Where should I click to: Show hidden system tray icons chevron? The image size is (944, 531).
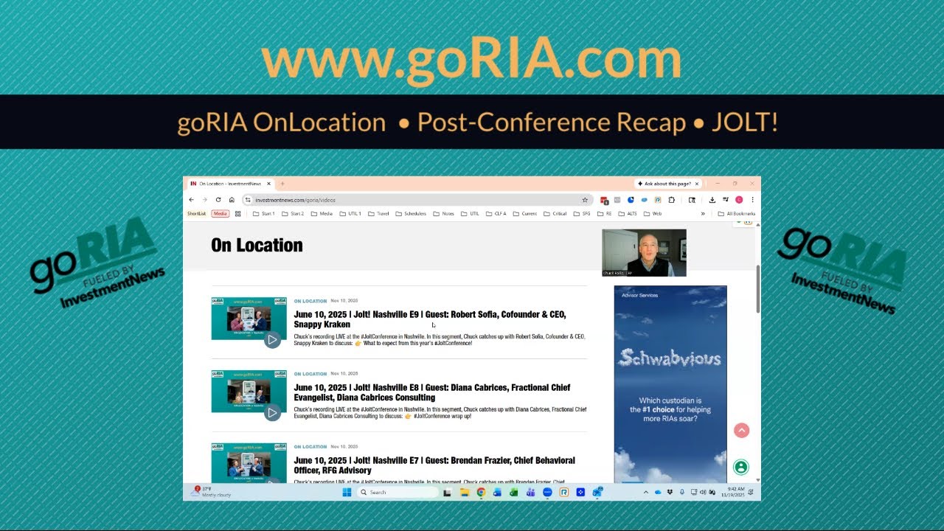click(646, 493)
